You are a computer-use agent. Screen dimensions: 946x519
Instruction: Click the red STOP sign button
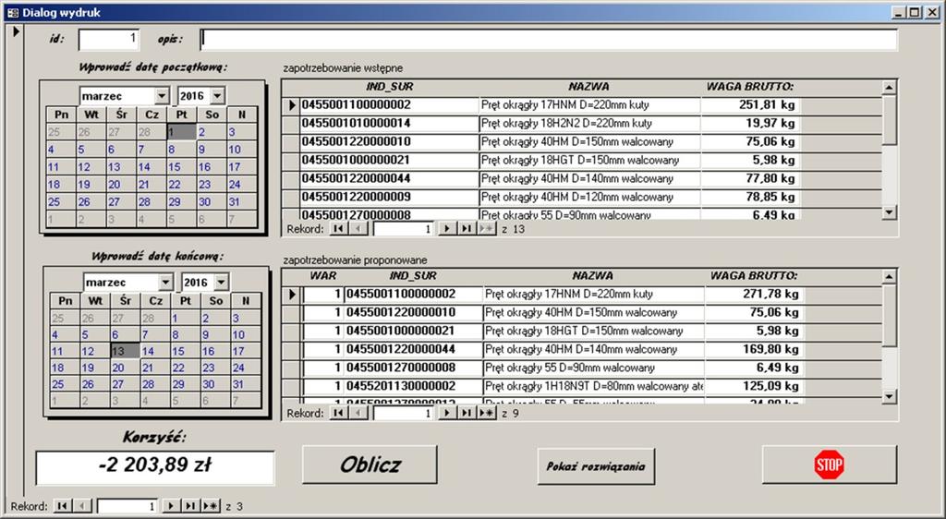coord(829,465)
